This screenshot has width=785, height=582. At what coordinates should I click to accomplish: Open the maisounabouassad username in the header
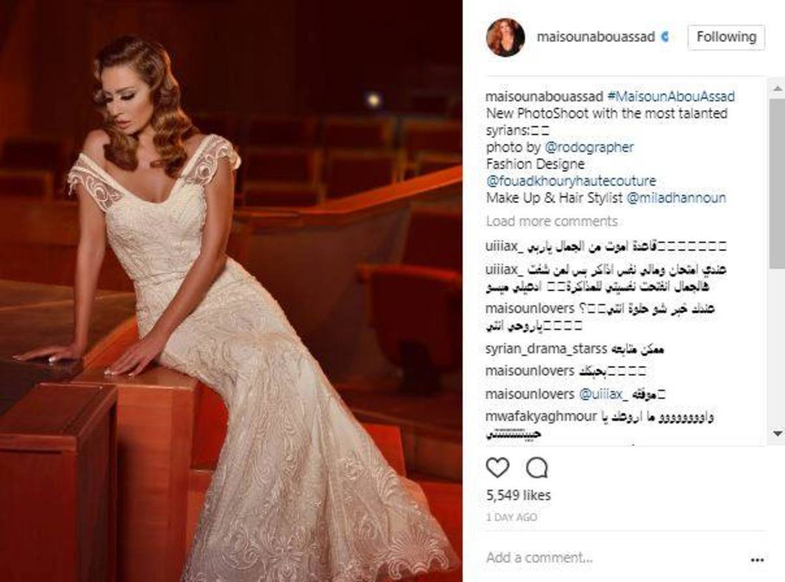tap(595, 37)
